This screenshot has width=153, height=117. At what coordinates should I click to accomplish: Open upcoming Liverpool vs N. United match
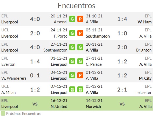click(x=34, y=104)
